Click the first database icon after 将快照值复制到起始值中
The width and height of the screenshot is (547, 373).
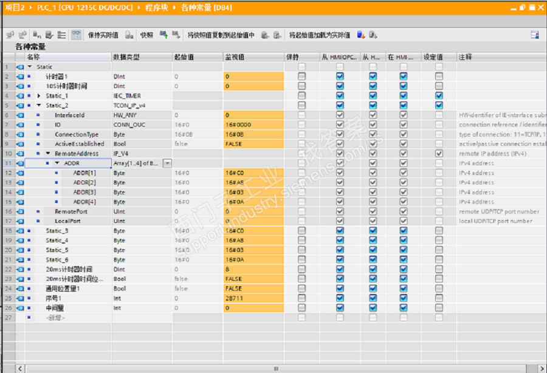coord(265,35)
